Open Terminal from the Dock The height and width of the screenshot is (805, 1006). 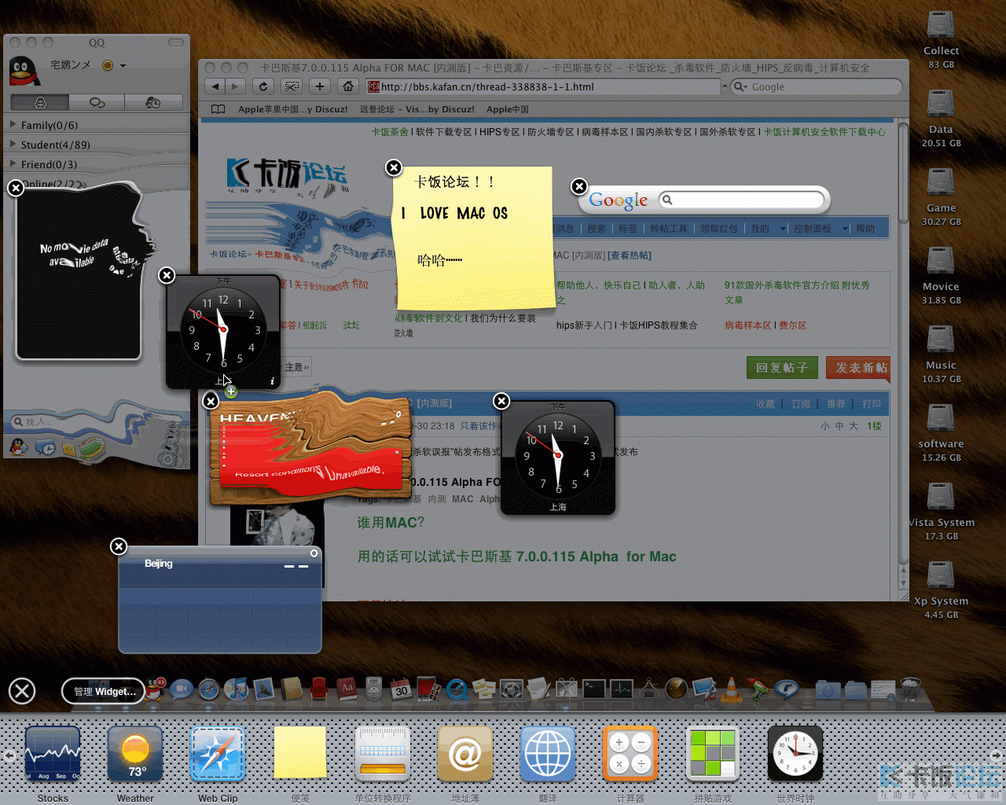594,689
